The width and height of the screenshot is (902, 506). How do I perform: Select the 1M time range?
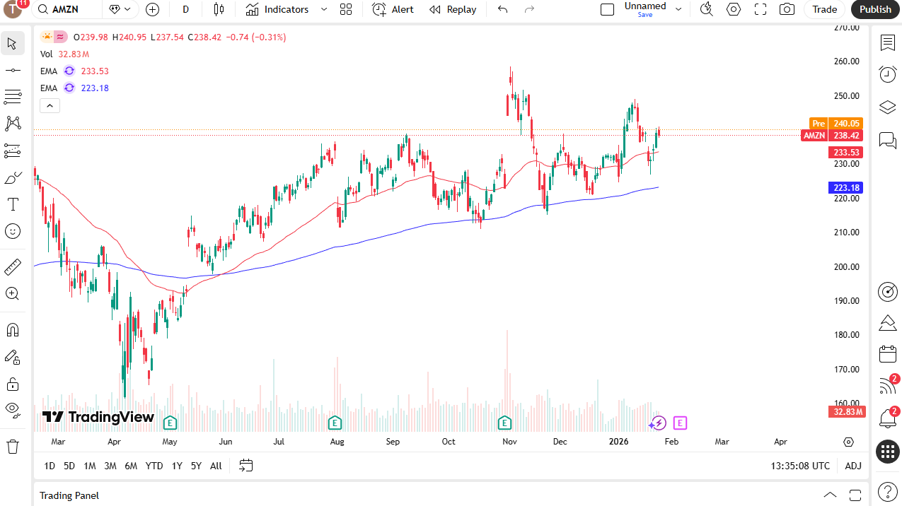tap(90, 466)
